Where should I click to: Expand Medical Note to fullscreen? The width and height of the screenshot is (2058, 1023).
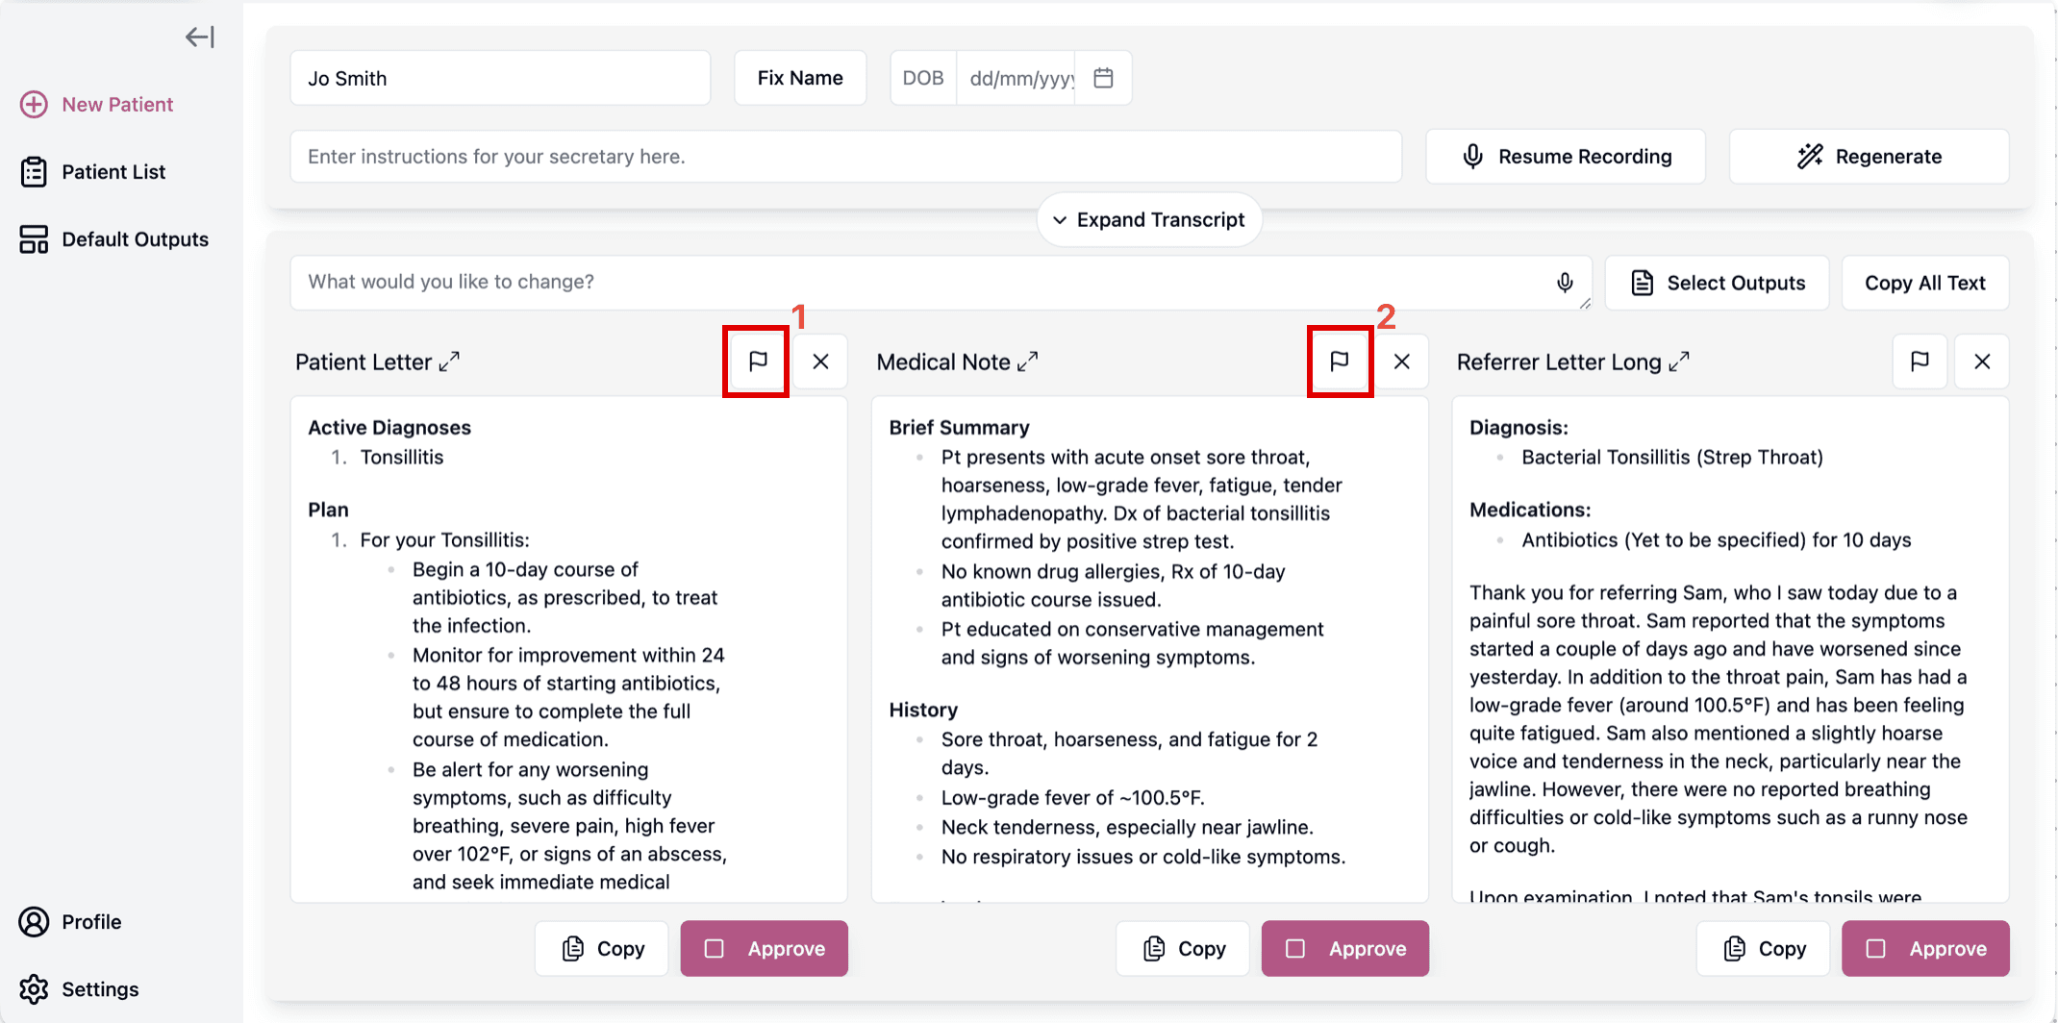(x=1028, y=362)
